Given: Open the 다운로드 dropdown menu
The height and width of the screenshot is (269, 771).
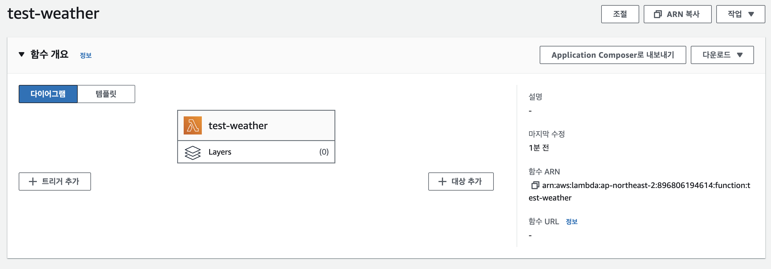Looking at the screenshot, I should click(x=722, y=55).
